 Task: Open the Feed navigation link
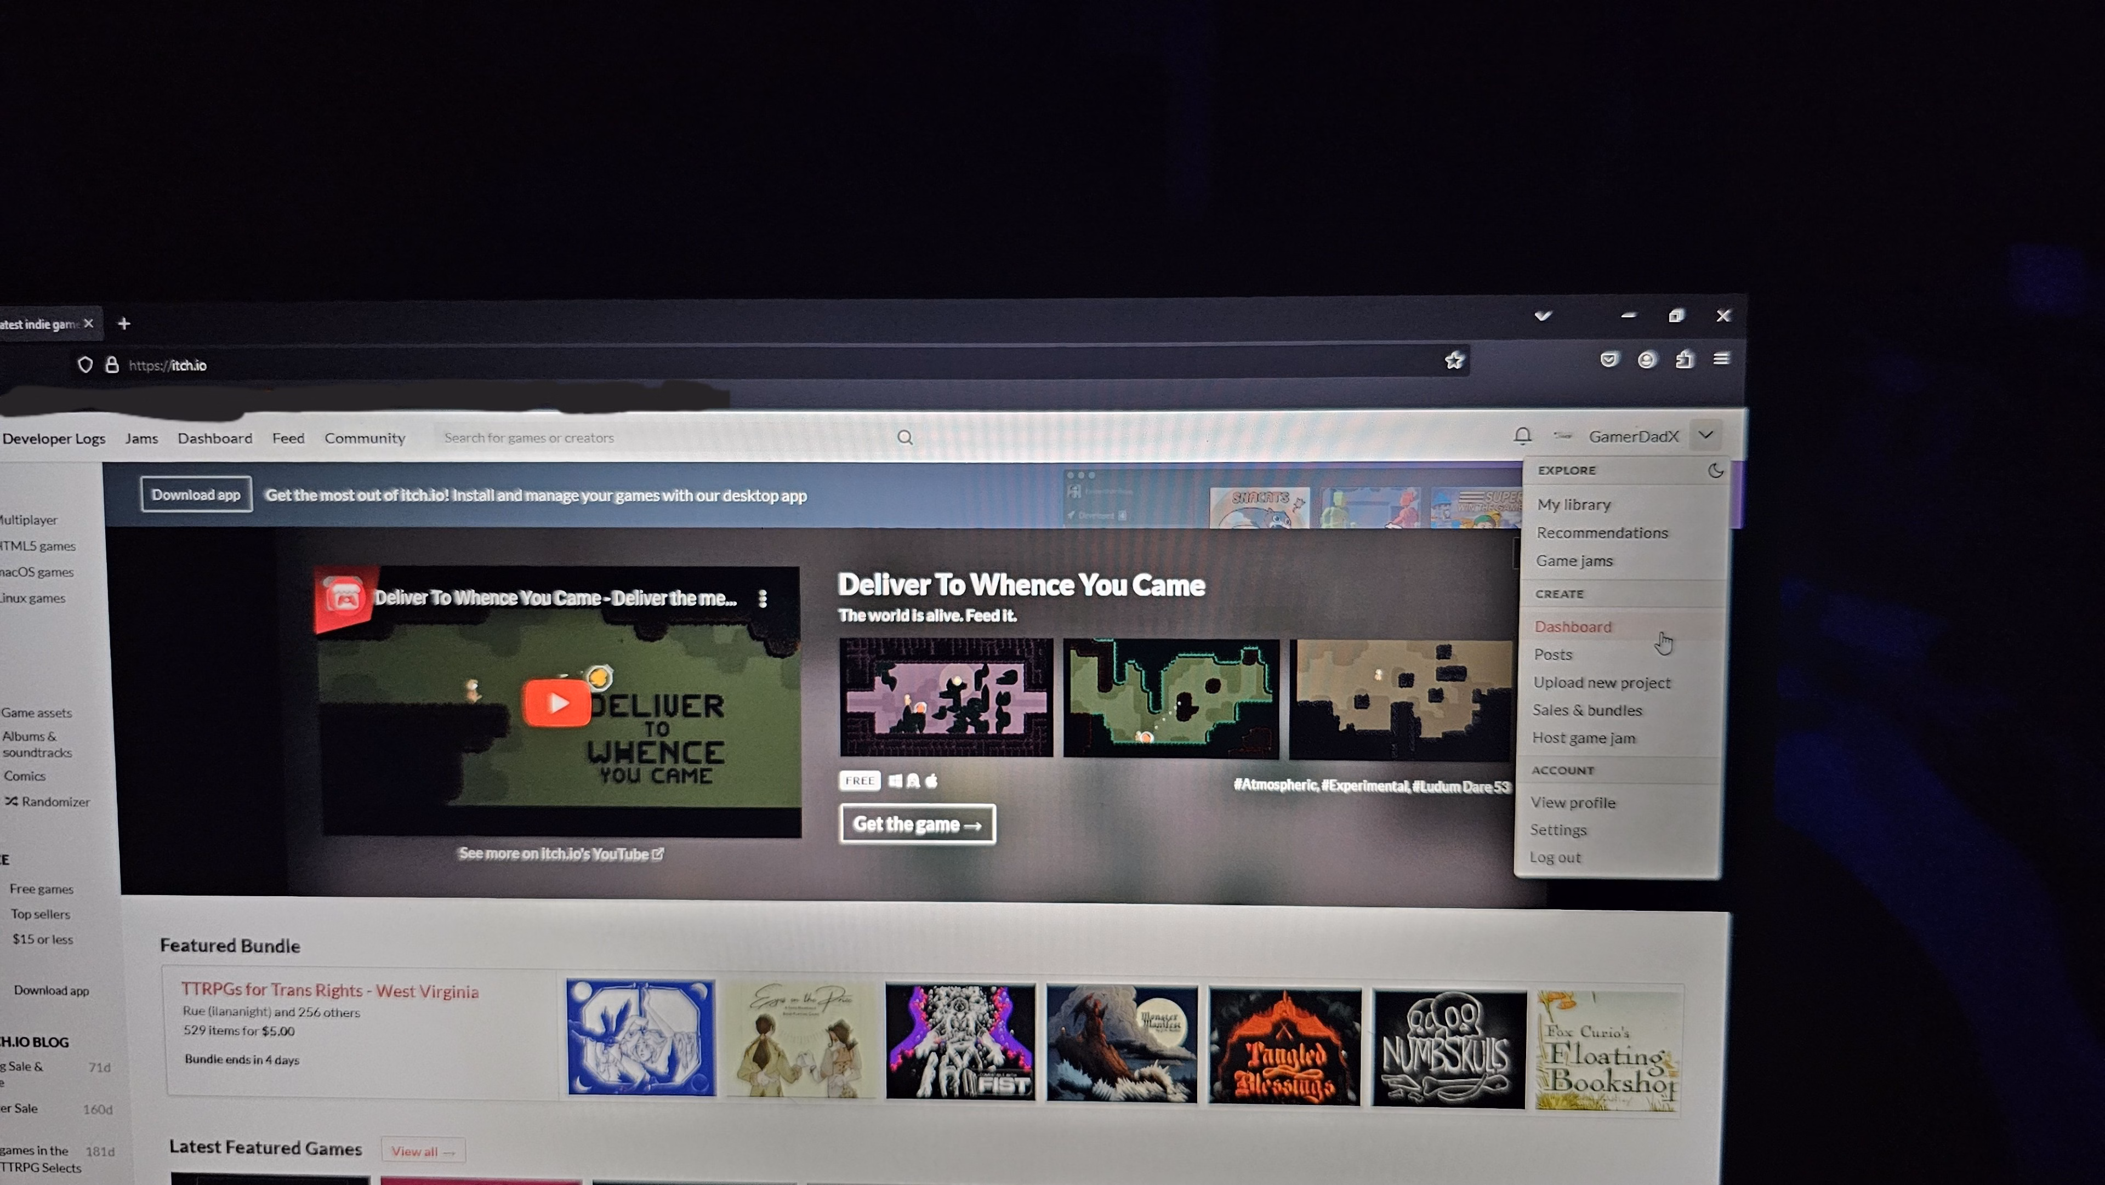288,438
